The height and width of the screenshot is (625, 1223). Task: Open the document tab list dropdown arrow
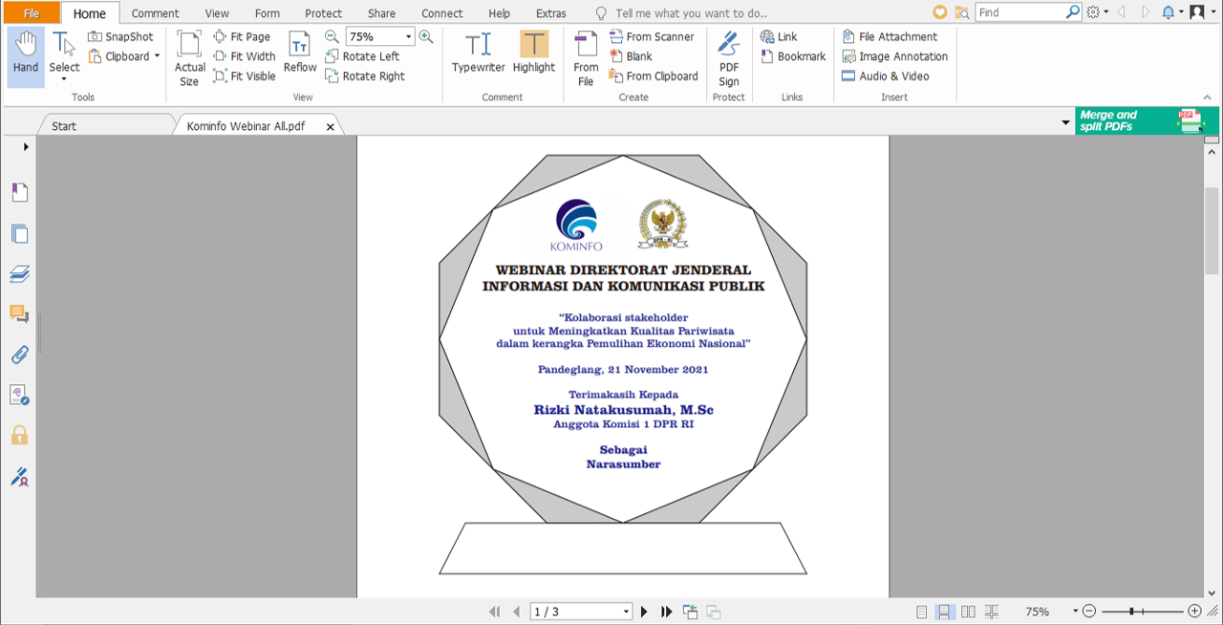(x=1065, y=123)
